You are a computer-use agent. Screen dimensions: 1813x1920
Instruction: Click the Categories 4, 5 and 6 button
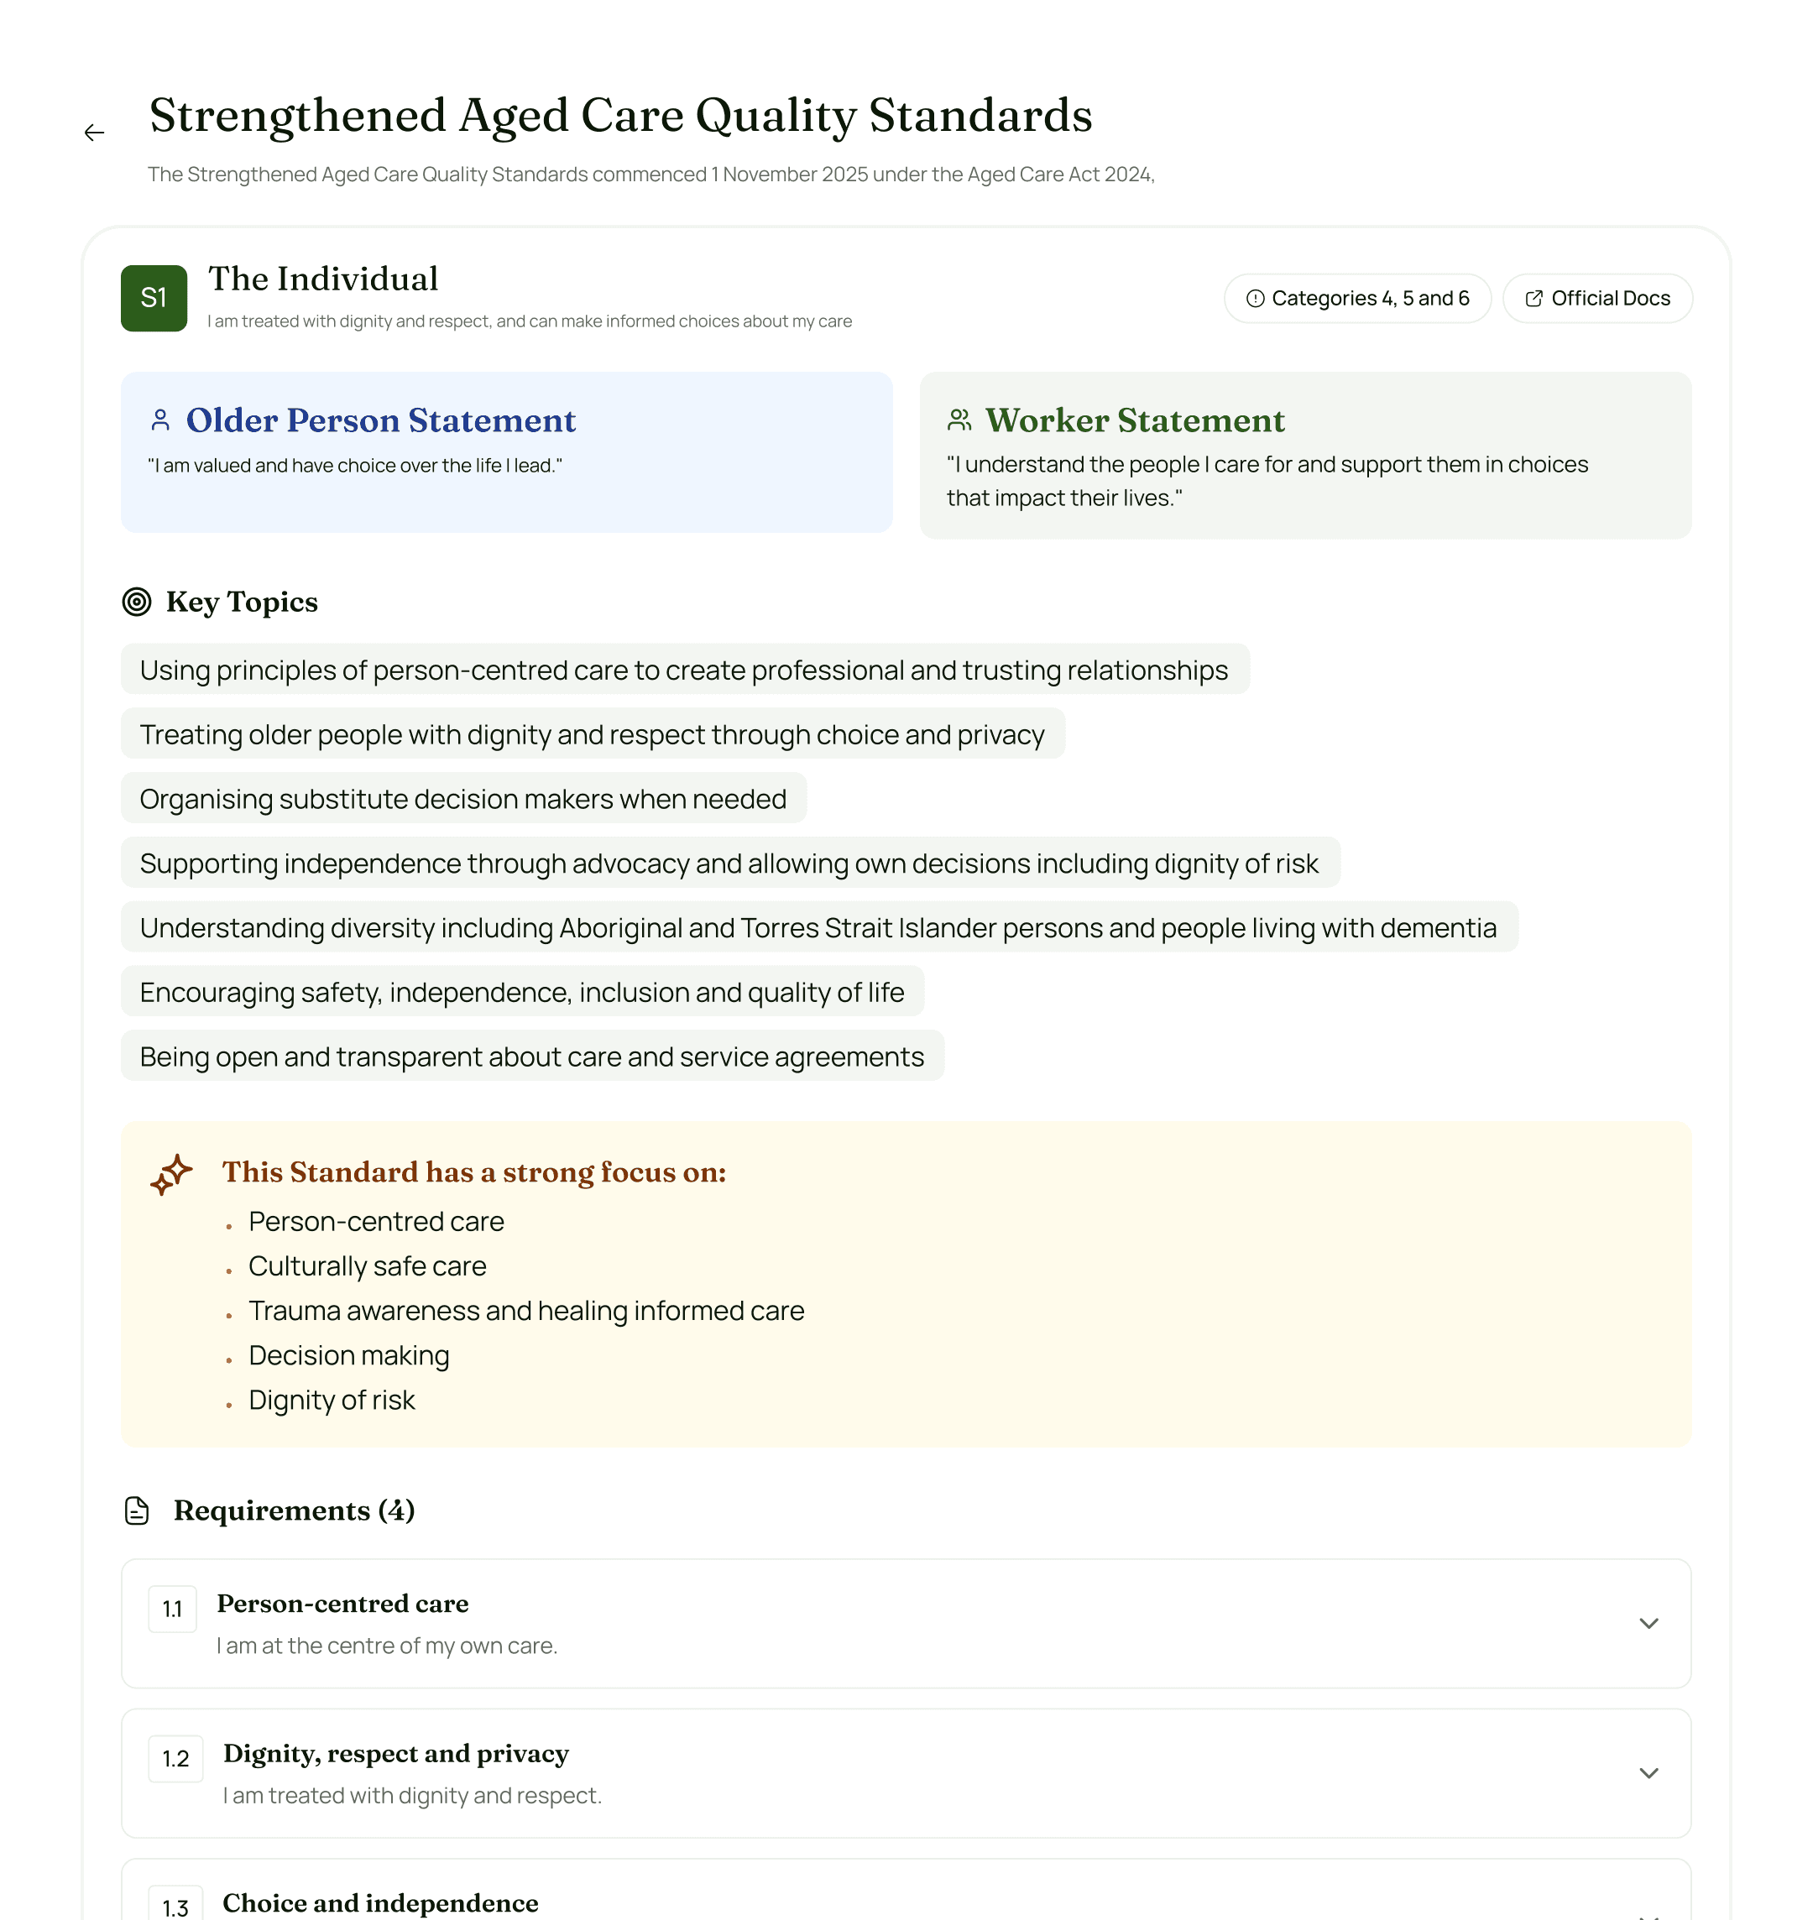tap(1357, 299)
